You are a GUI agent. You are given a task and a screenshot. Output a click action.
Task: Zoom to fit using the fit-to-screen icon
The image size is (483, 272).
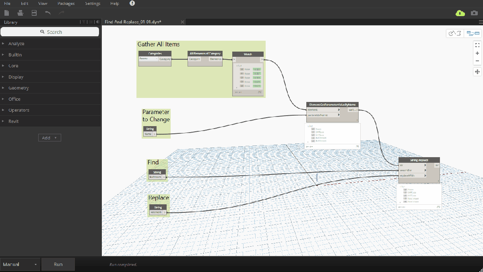[x=477, y=45]
